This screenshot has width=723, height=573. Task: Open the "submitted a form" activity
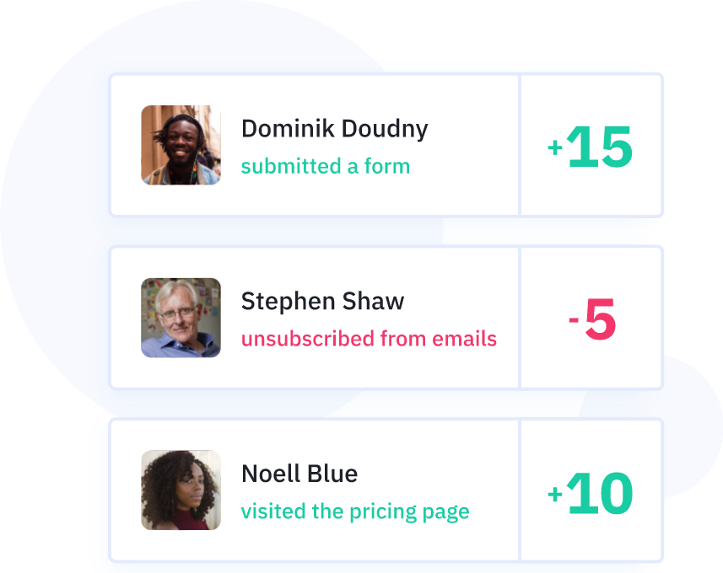pos(326,166)
